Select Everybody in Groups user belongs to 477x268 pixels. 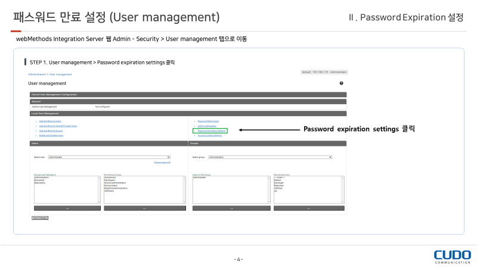click(x=40, y=180)
